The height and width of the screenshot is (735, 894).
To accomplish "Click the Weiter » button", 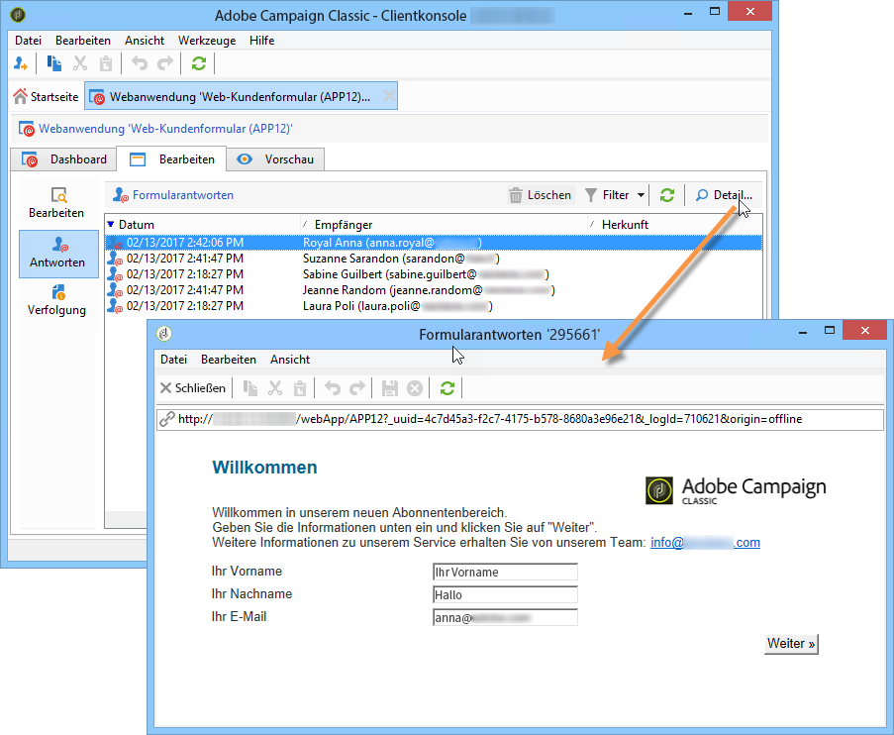I will [791, 644].
